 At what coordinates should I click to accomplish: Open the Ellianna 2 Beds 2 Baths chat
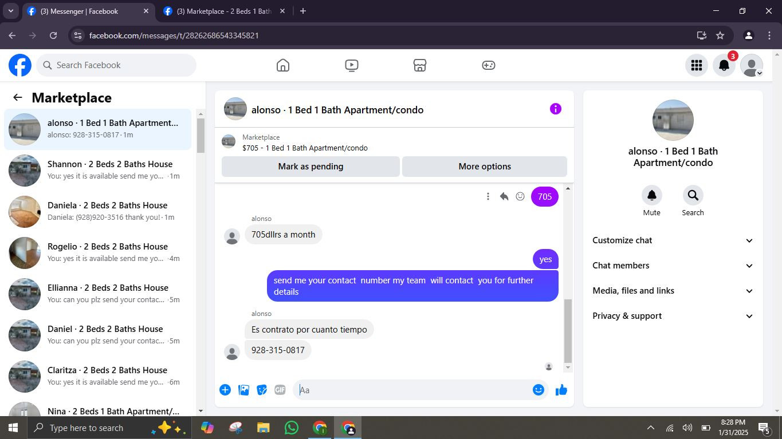point(98,294)
